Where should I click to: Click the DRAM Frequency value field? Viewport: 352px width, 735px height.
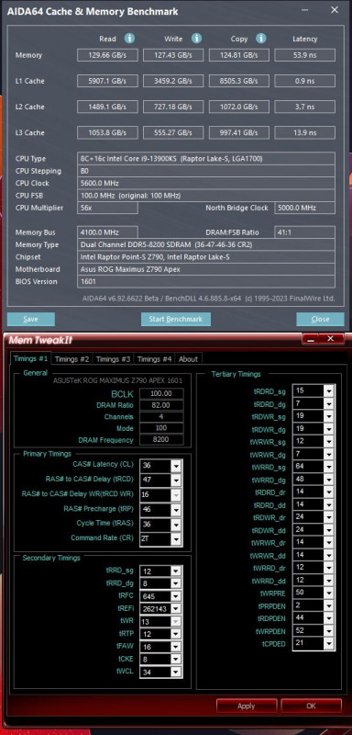tap(161, 440)
